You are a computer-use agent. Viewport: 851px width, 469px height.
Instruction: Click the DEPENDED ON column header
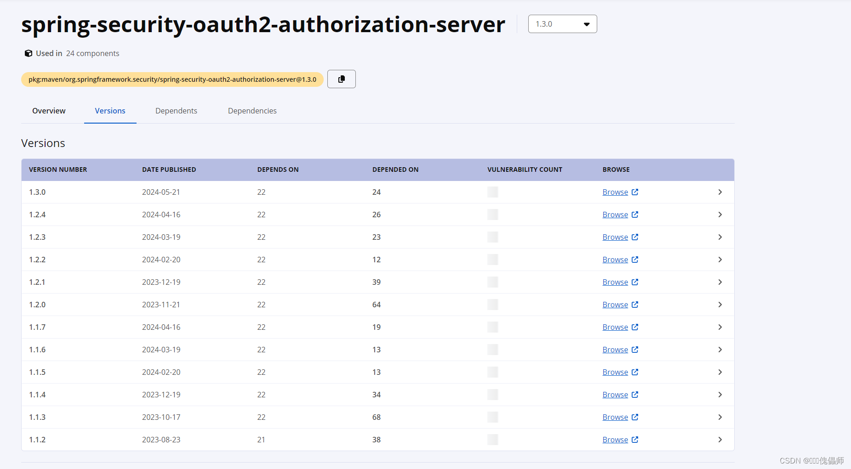click(x=395, y=170)
